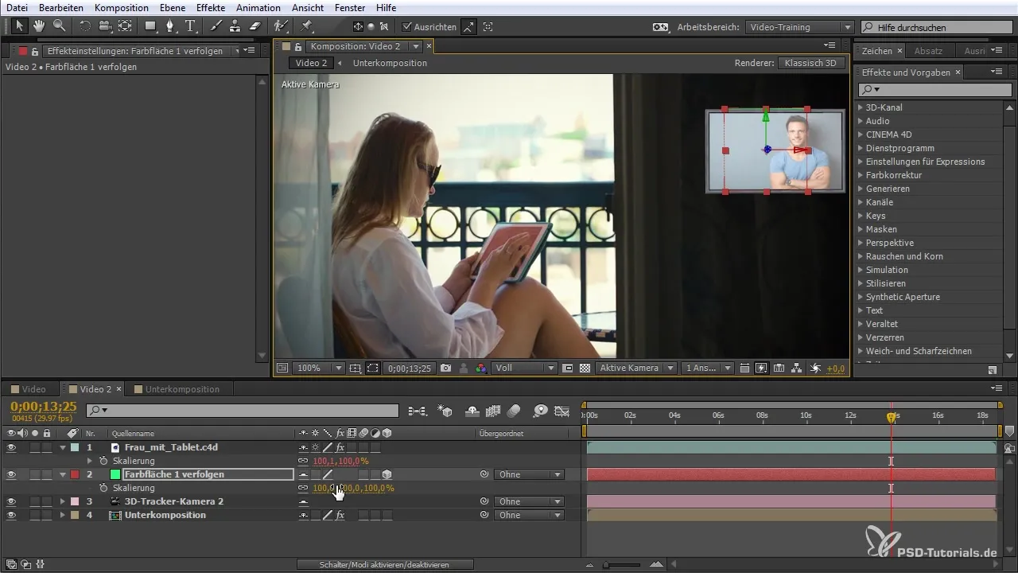Open the graph editor in timeline
This screenshot has width=1018, height=573.
coord(562,411)
